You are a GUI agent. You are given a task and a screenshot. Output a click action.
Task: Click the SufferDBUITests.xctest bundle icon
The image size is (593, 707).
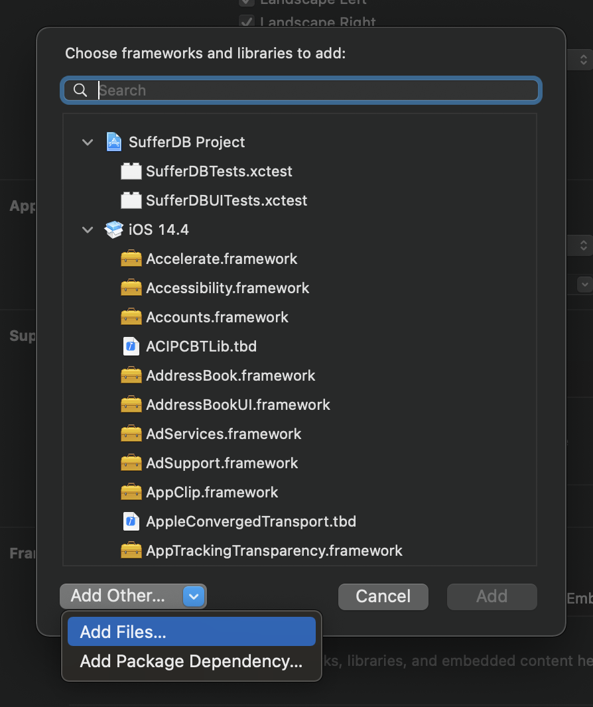pyautogui.click(x=131, y=200)
